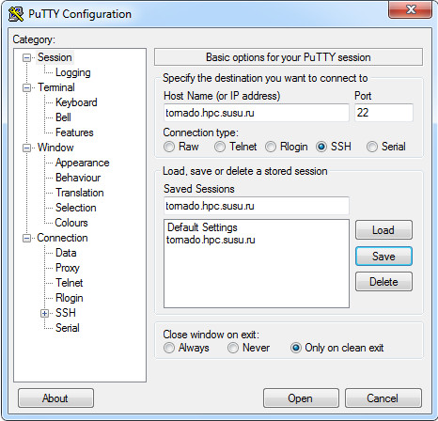Collapse the Session tree node
This screenshot has width=438, height=421.
point(27,57)
